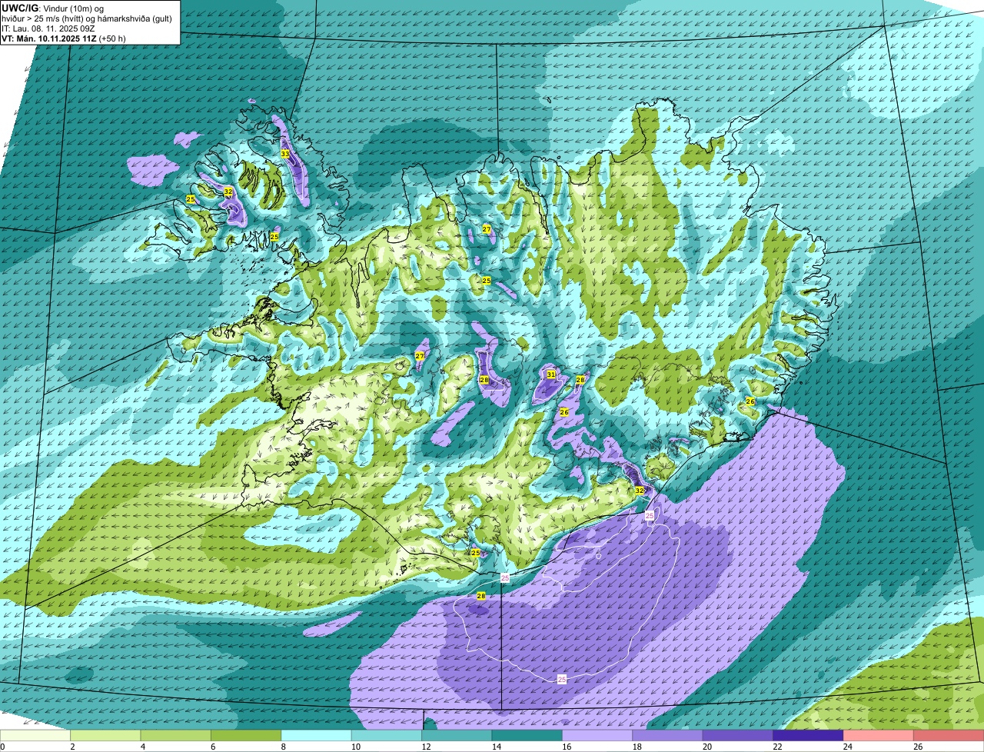Click the "hviður > 25 m/s (hvítt)" line
Image resolution: width=984 pixels, height=752 pixels.
[44, 18]
